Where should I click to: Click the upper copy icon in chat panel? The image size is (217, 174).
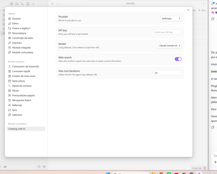pyautogui.click(x=213, y=19)
